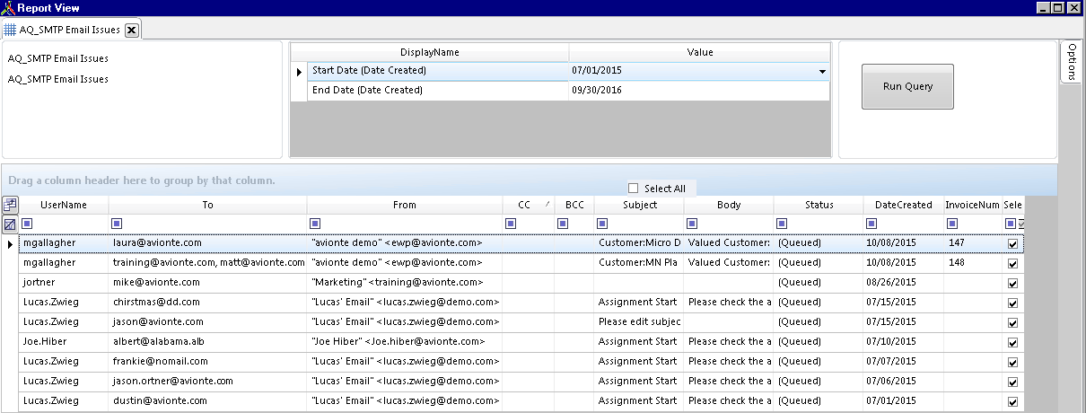1086x413 pixels.
Task: Select the End Date (Date Created) parameter row
Action: (x=568, y=91)
